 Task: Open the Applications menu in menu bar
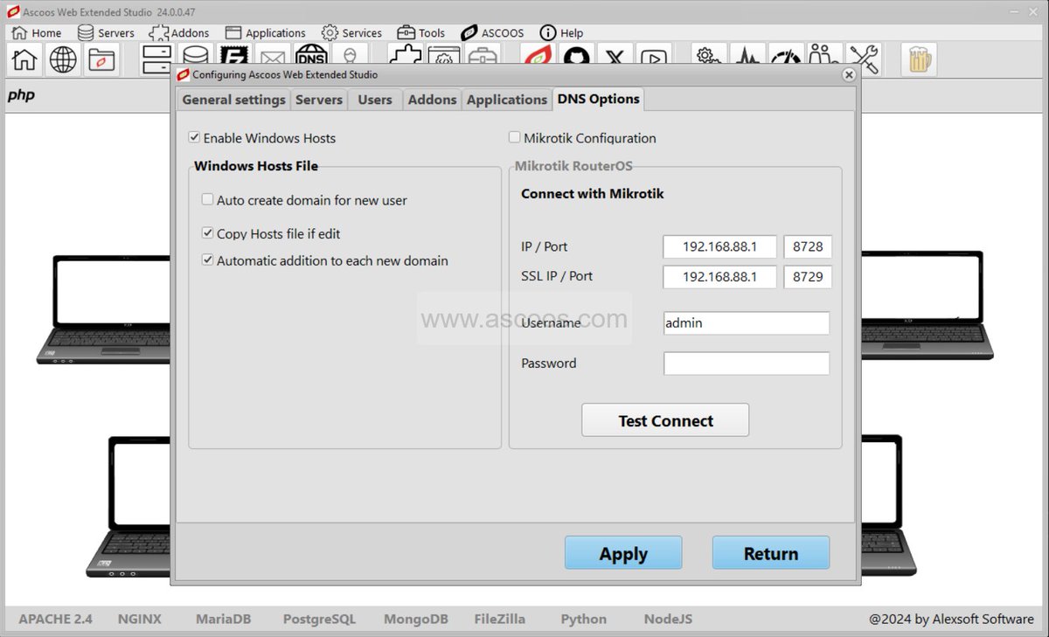(264, 32)
